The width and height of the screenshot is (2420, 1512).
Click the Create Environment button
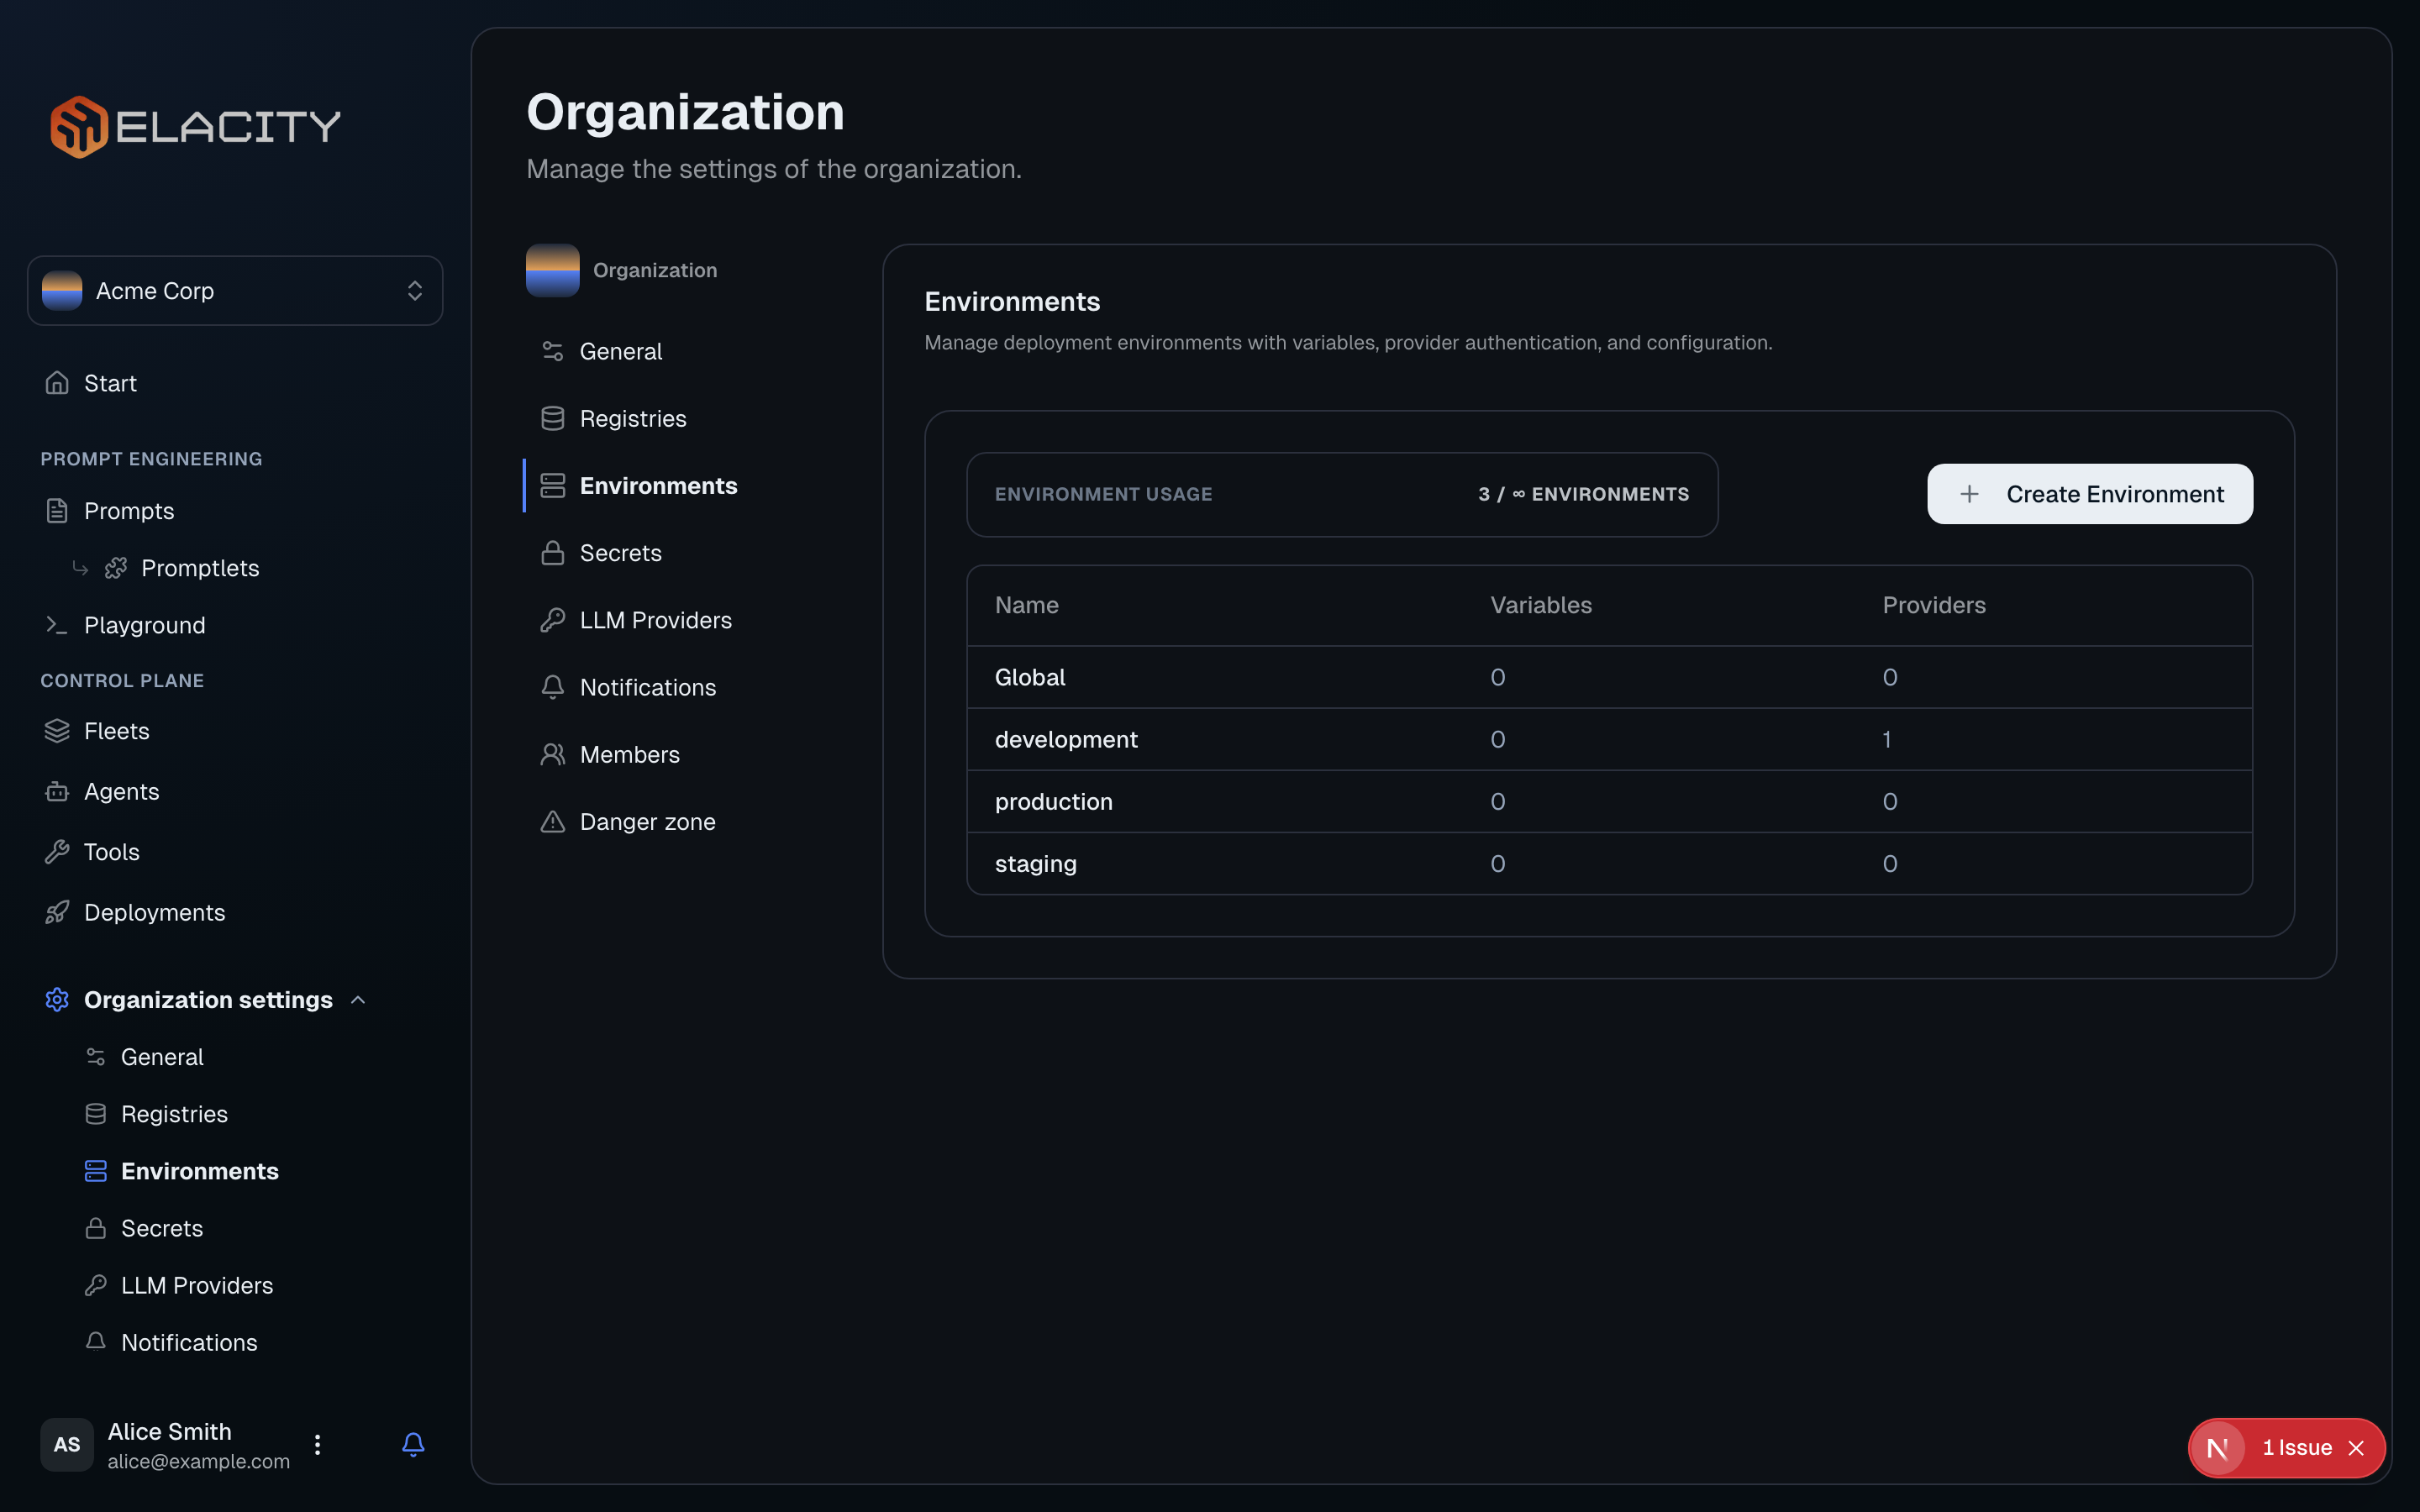tap(2089, 493)
